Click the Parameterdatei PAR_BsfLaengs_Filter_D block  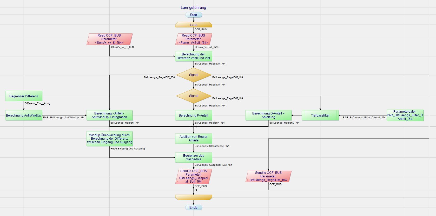click(405, 115)
